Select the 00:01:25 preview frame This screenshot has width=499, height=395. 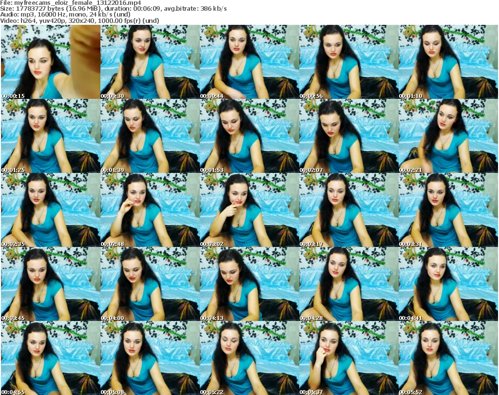pyautogui.click(x=51, y=136)
